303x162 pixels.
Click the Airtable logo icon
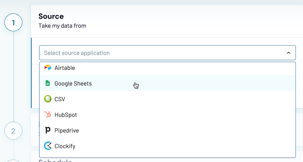48,68
